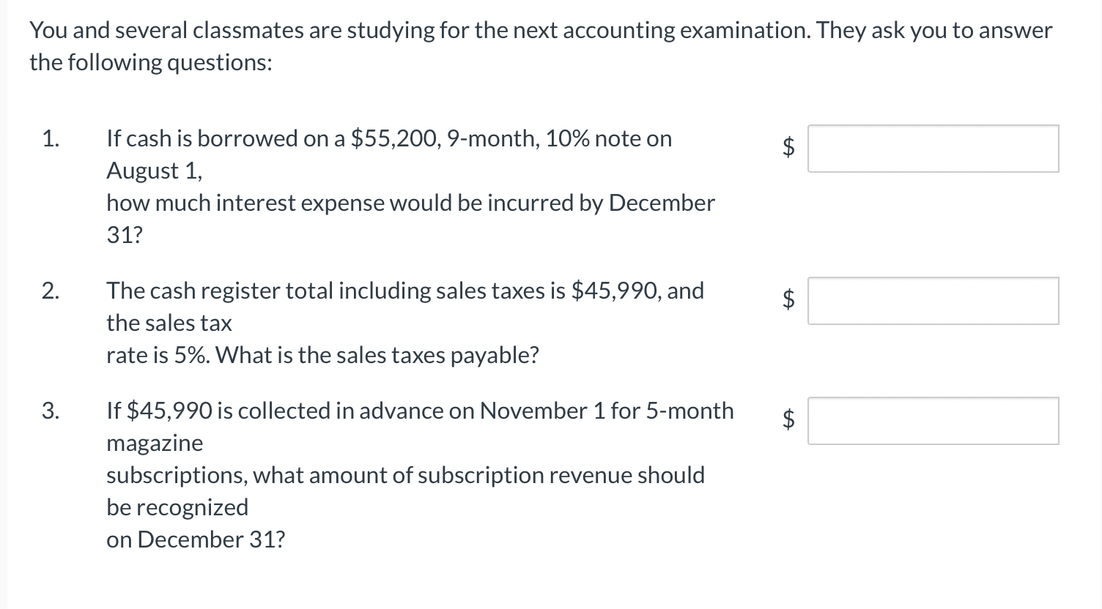The image size is (1102, 609).
Task: Click the "on December 31?" line
Action: coord(196,539)
